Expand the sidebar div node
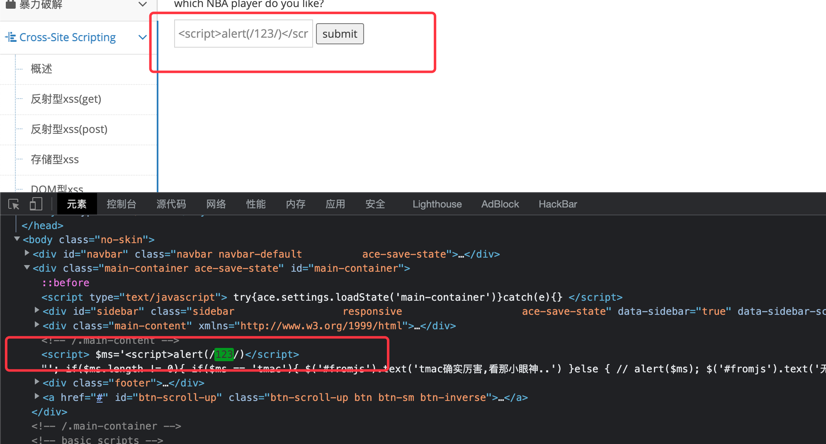 [x=37, y=310]
